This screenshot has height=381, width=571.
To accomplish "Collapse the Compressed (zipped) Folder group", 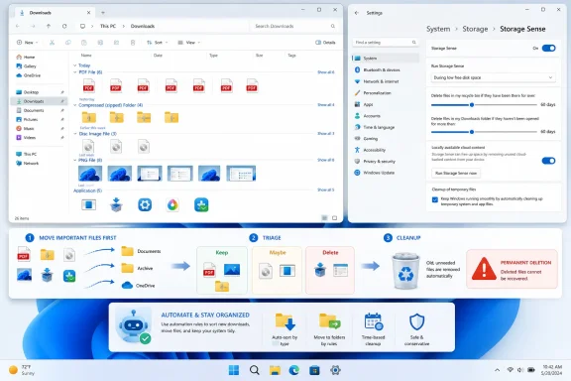I will point(75,105).
